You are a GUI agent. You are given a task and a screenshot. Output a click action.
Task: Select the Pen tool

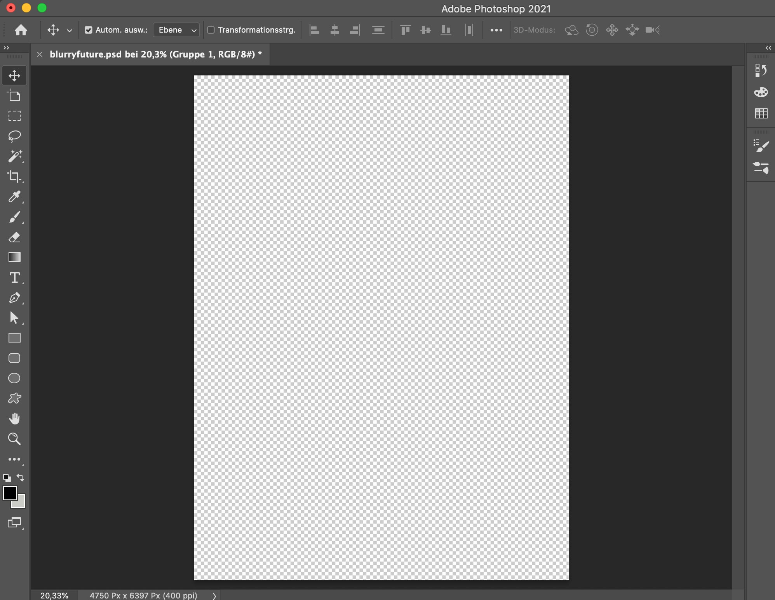(x=14, y=297)
